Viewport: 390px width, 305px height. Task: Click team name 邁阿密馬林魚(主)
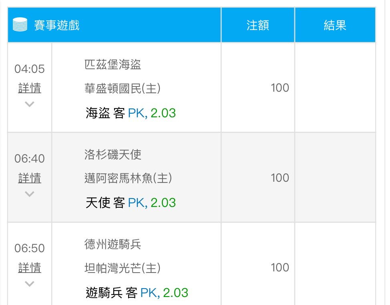coord(128,179)
